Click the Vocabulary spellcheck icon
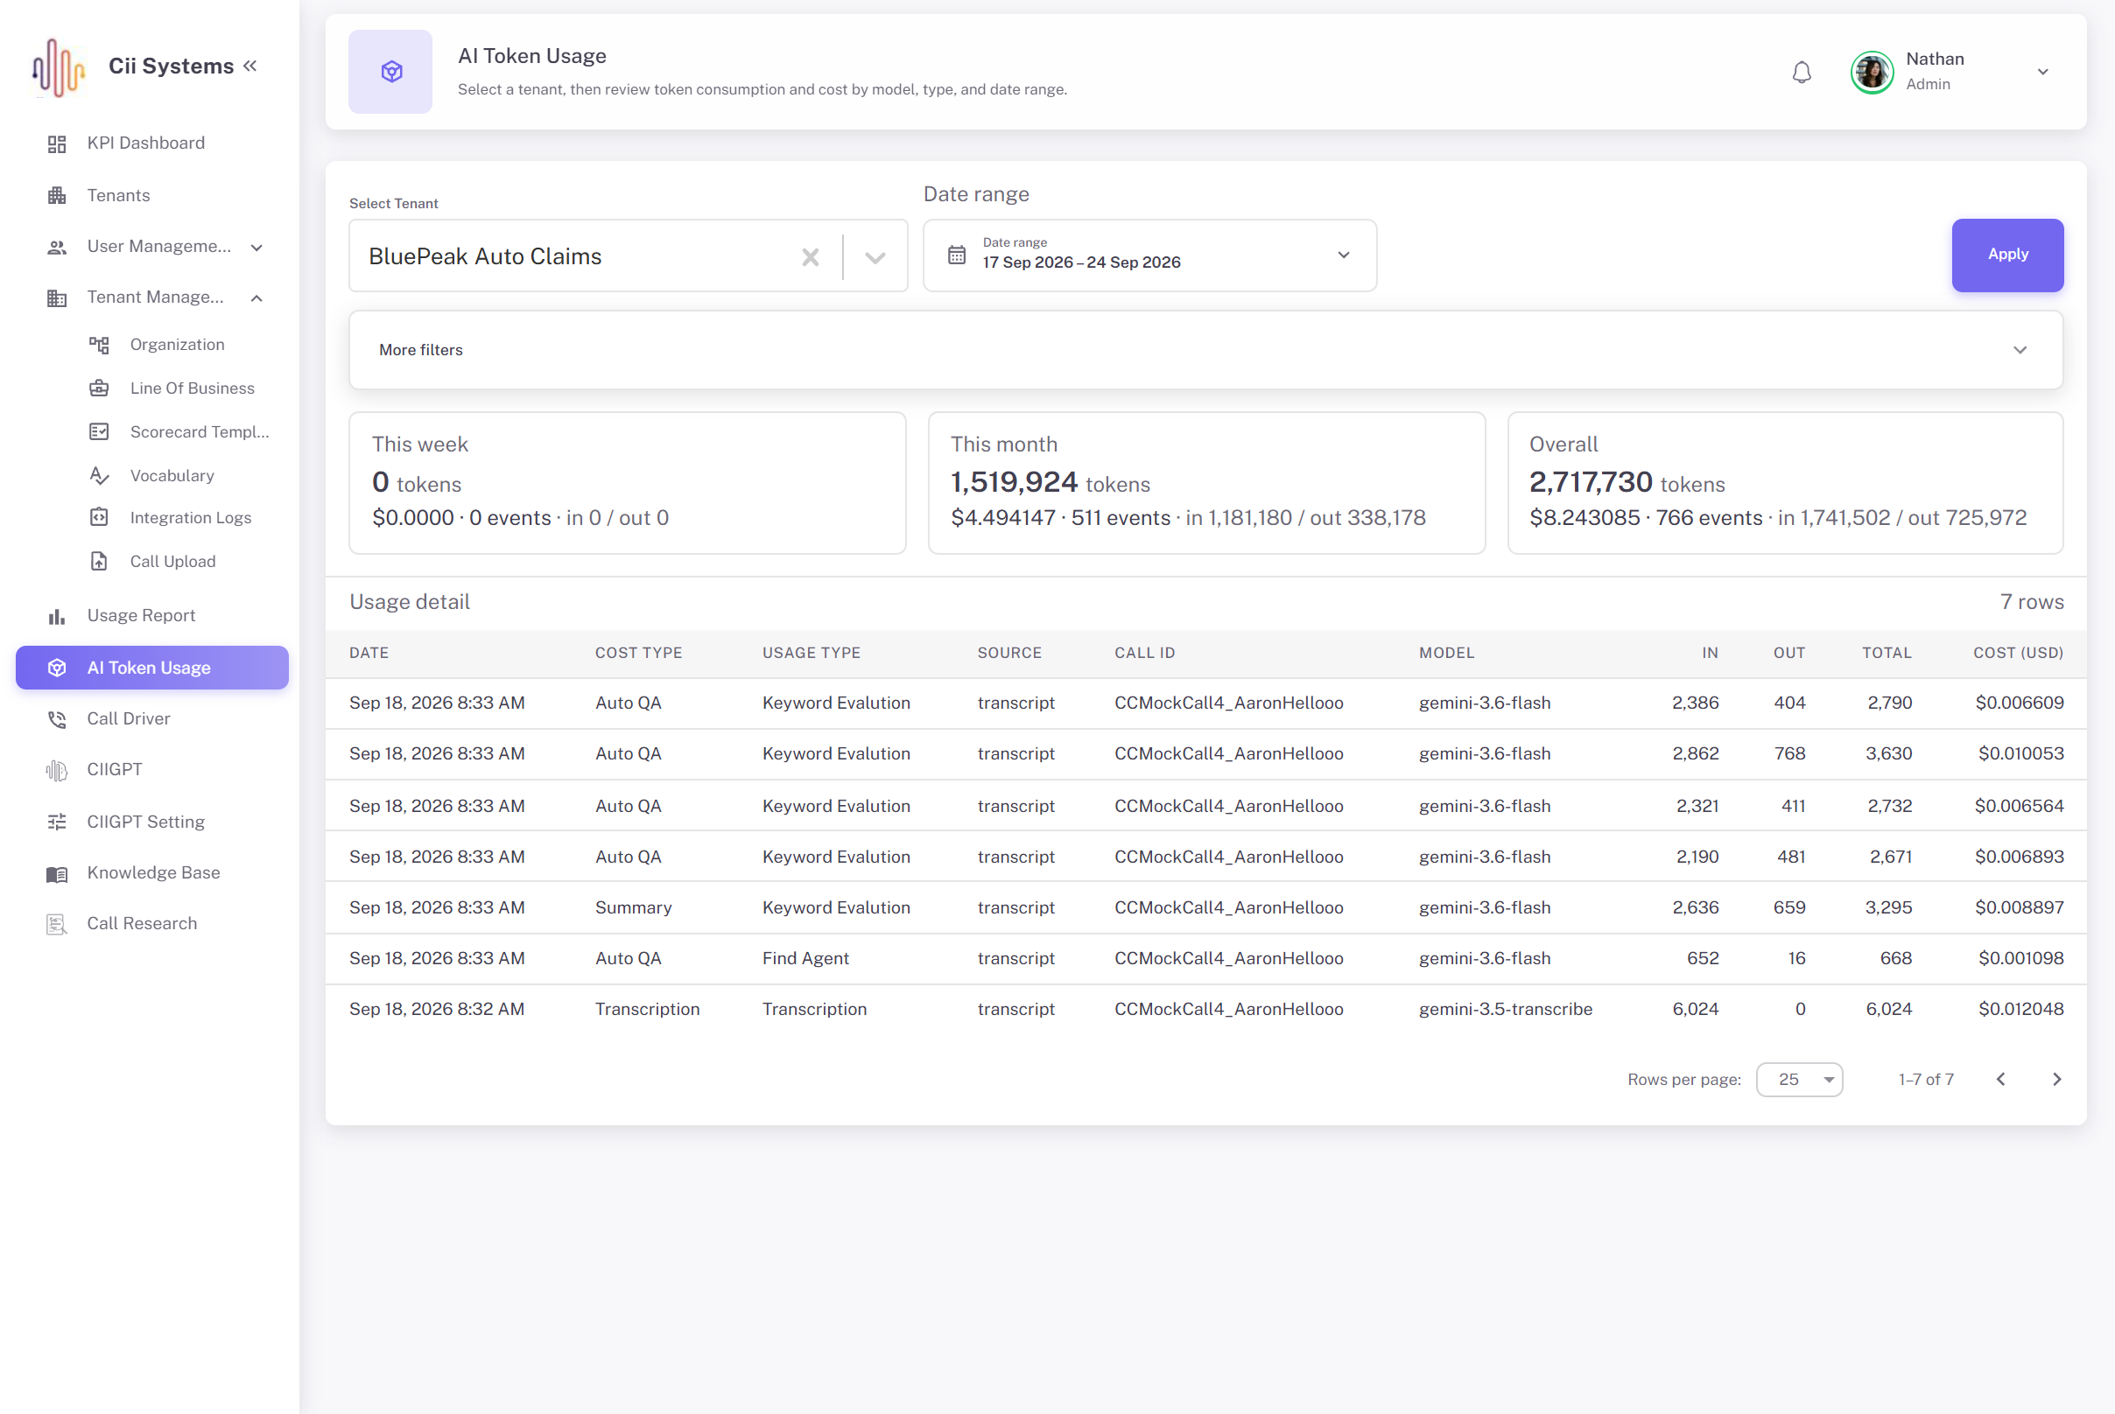Viewport: 2115px width, 1414px height. tap(99, 475)
